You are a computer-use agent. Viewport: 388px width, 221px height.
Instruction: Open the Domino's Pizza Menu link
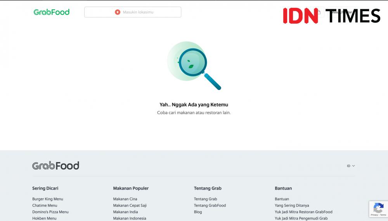50,212
